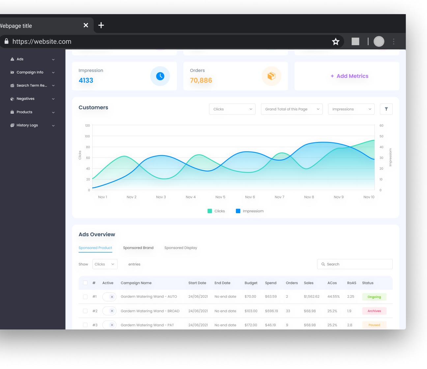The image size is (427, 369).
Task: Select the Negatives icon in sidebar
Action: 12,99
